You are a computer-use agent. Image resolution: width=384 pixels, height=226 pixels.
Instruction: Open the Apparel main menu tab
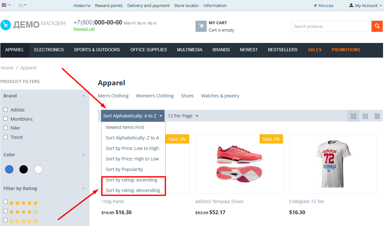pyautogui.click(x=15, y=50)
